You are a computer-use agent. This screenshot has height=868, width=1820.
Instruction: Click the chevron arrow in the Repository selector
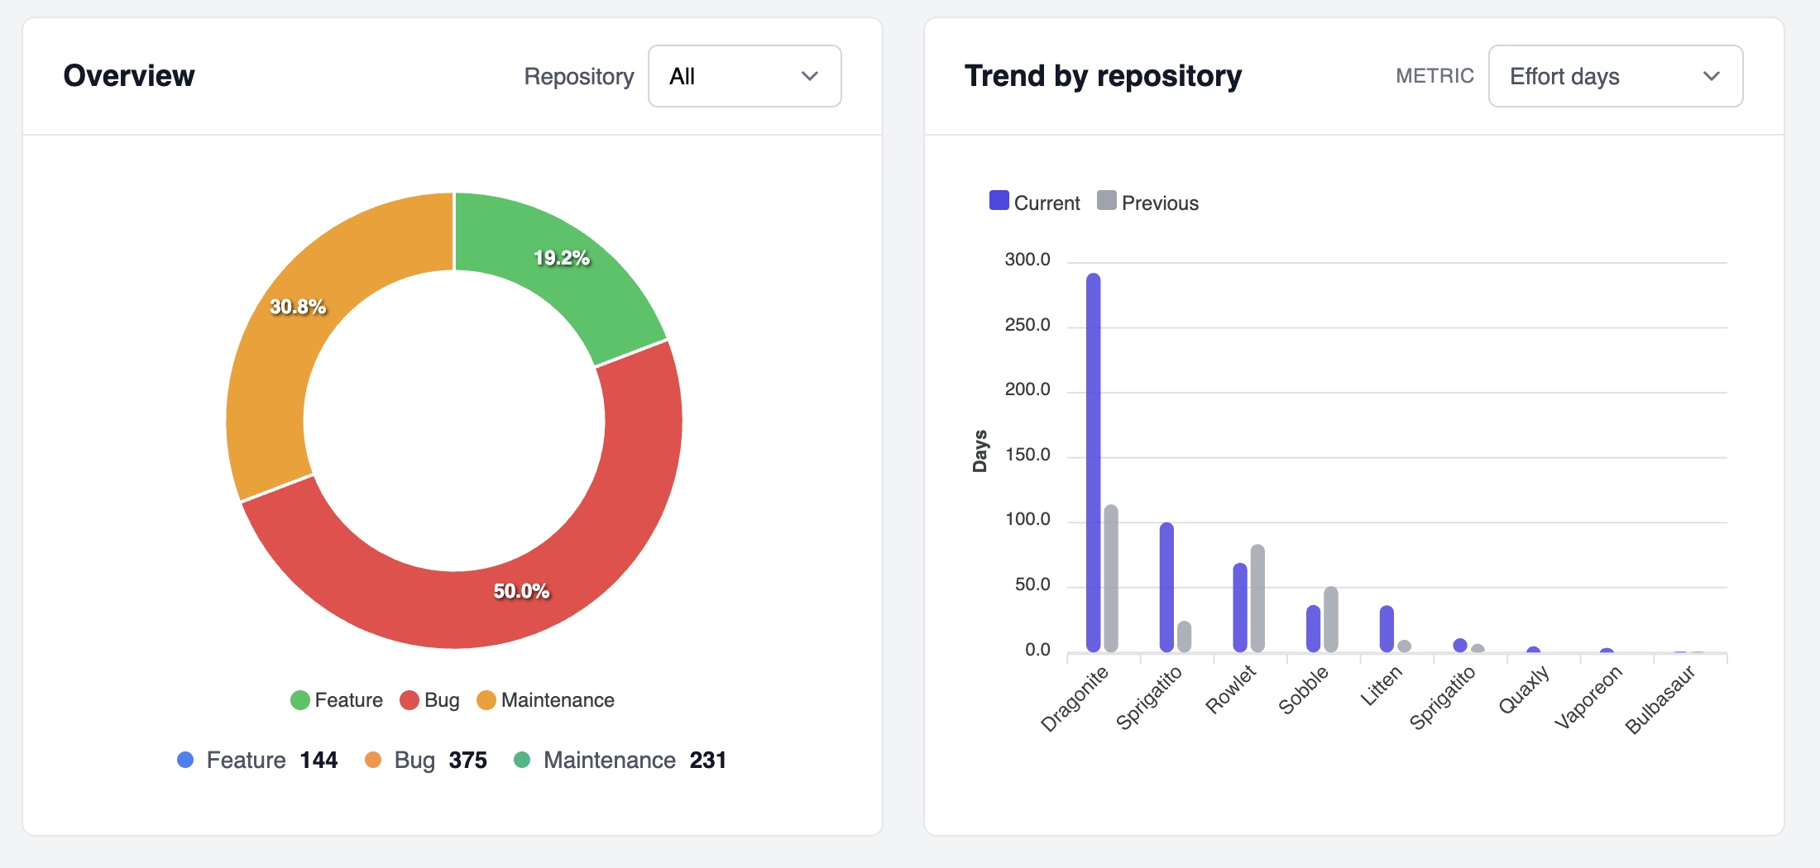coord(809,76)
